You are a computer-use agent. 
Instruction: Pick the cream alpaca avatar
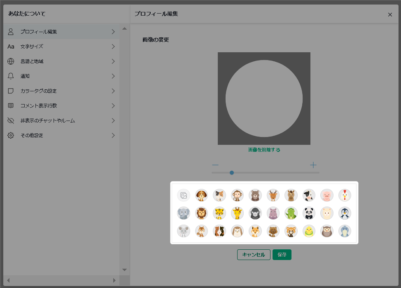click(327, 214)
